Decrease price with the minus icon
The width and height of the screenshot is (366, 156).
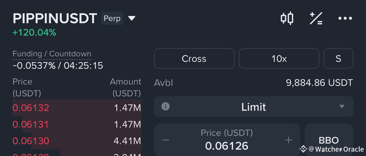click(x=166, y=140)
